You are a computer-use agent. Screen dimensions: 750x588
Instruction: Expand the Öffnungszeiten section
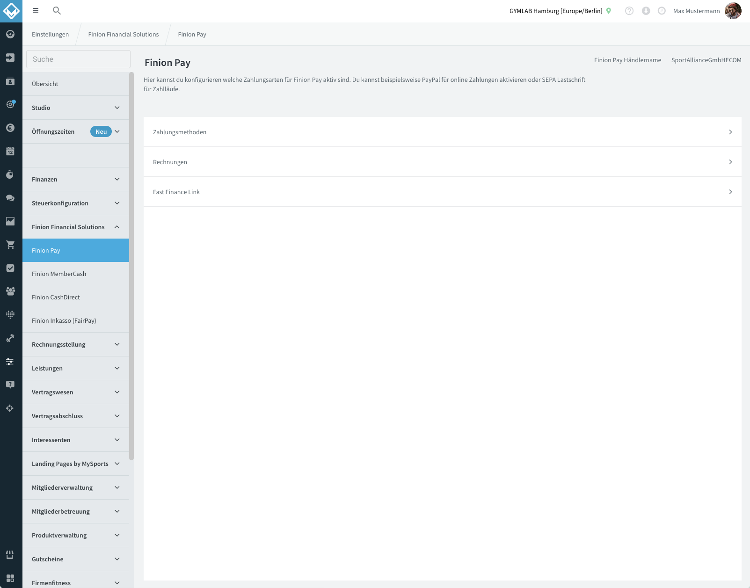76,131
